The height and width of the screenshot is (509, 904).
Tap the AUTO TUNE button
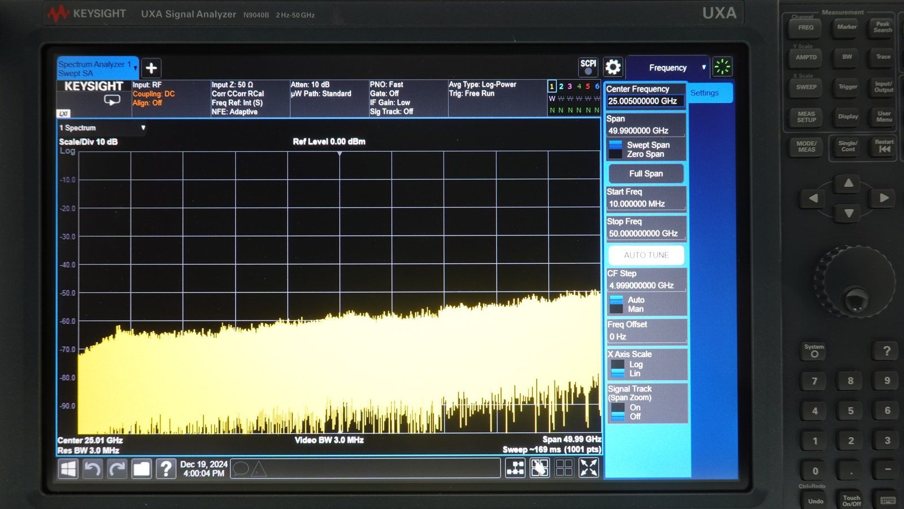pos(646,255)
